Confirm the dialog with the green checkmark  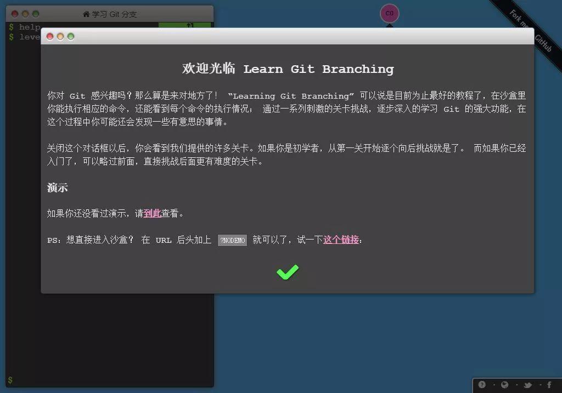click(288, 272)
